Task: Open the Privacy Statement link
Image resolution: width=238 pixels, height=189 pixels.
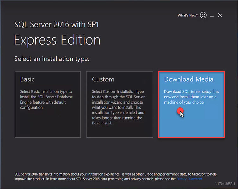Action: click(189, 179)
